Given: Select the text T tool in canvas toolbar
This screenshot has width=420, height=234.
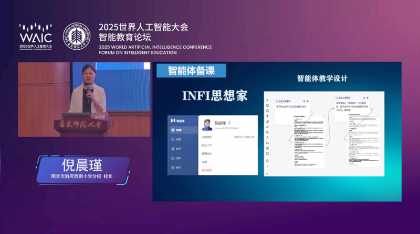Looking at the screenshot, I should point(267,116).
